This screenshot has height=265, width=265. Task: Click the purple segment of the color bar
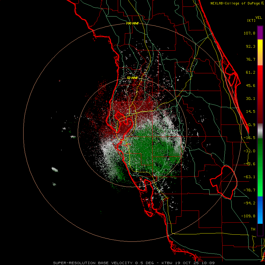(x=260, y=33)
